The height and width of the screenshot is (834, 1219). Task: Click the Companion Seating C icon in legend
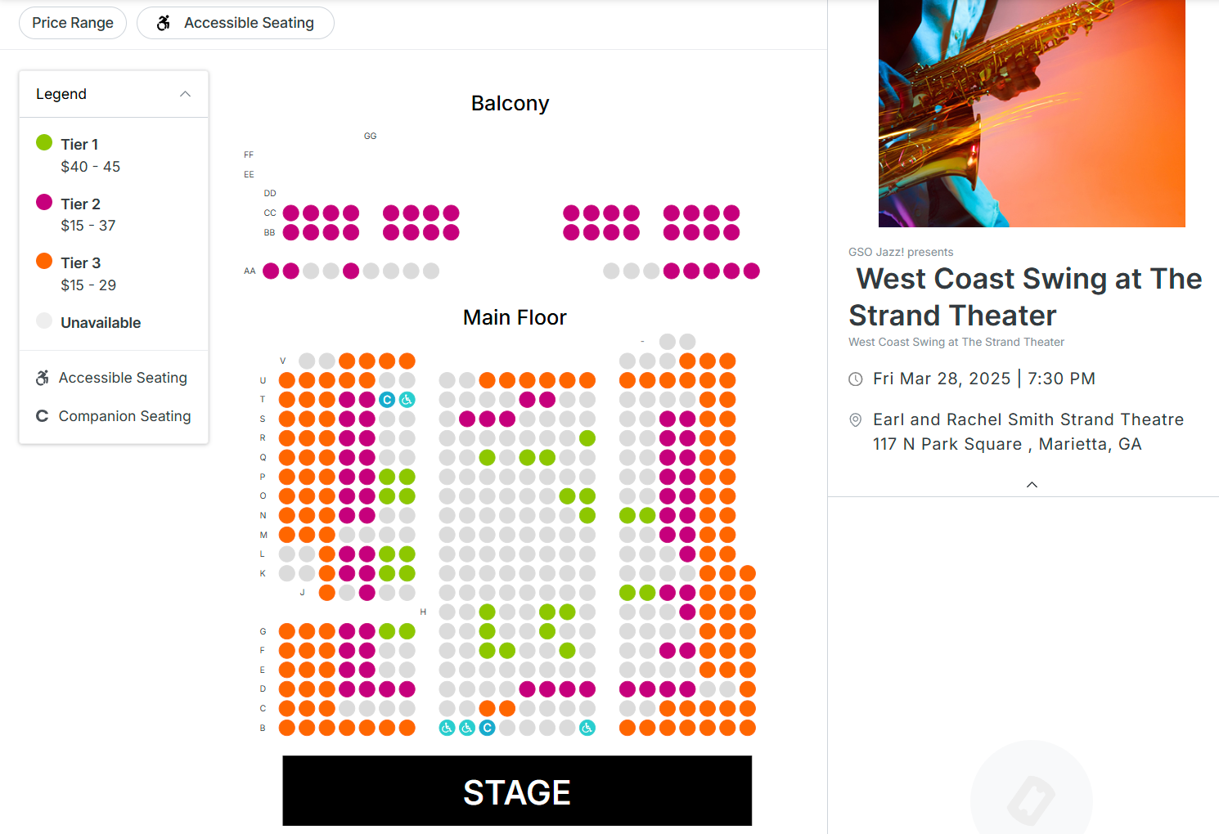(43, 416)
